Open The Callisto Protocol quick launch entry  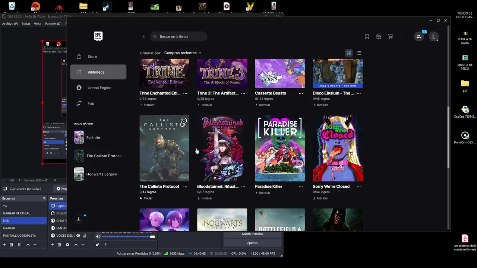coord(98,156)
